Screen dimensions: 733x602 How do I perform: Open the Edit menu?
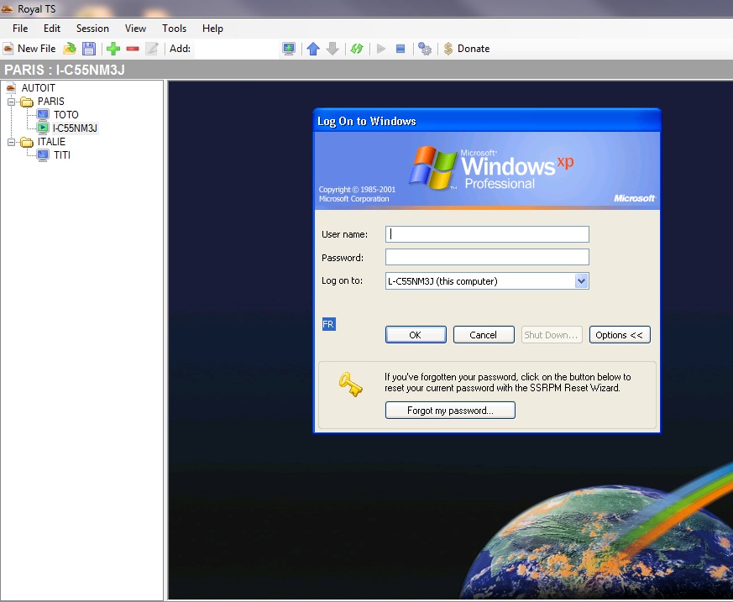(52, 29)
